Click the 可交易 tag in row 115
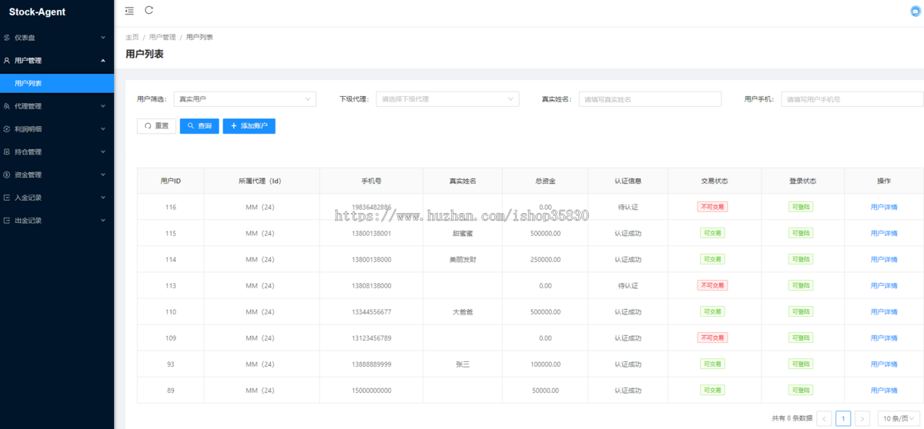Viewport: 924px width, 429px height. pyautogui.click(x=712, y=233)
